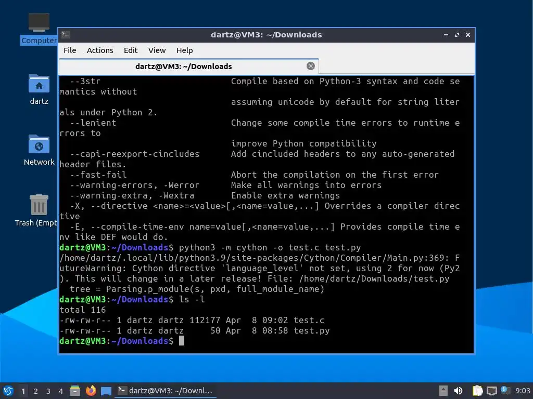The width and height of the screenshot is (533, 399).
Task: Click the show desktop icon in taskbar
Action: click(x=106, y=391)
